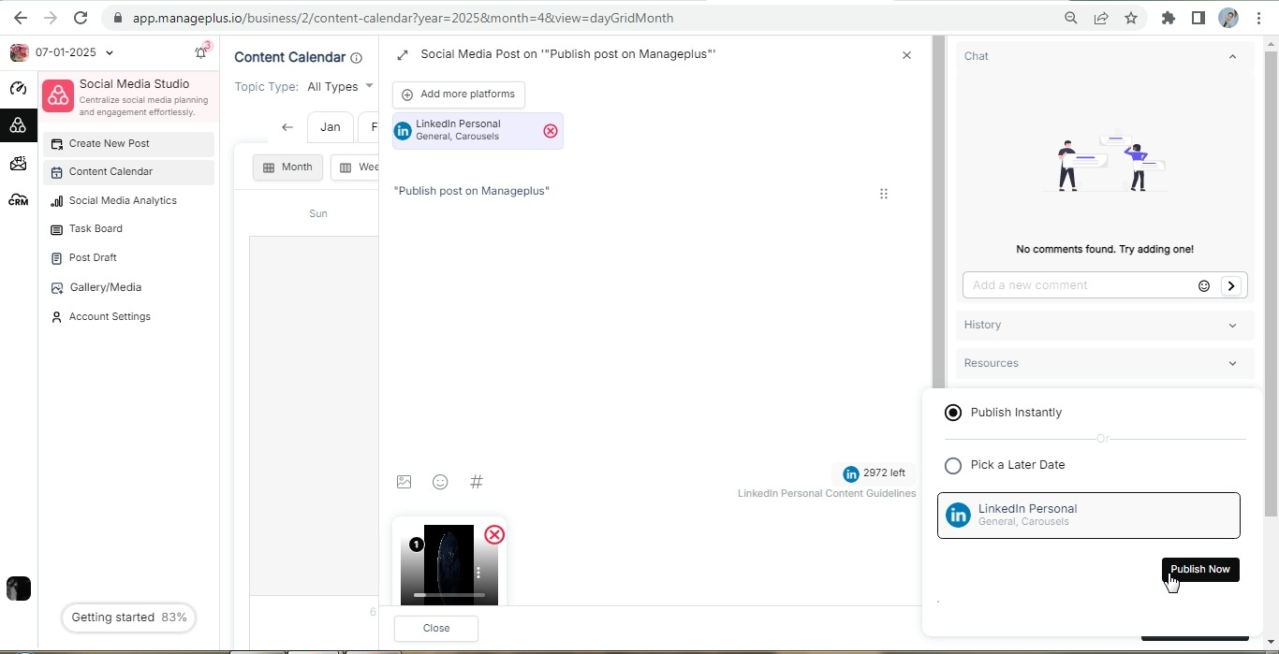1279x654 pixels.
Task: Select Publish Instantly radio option
Action: click(953, 413)
